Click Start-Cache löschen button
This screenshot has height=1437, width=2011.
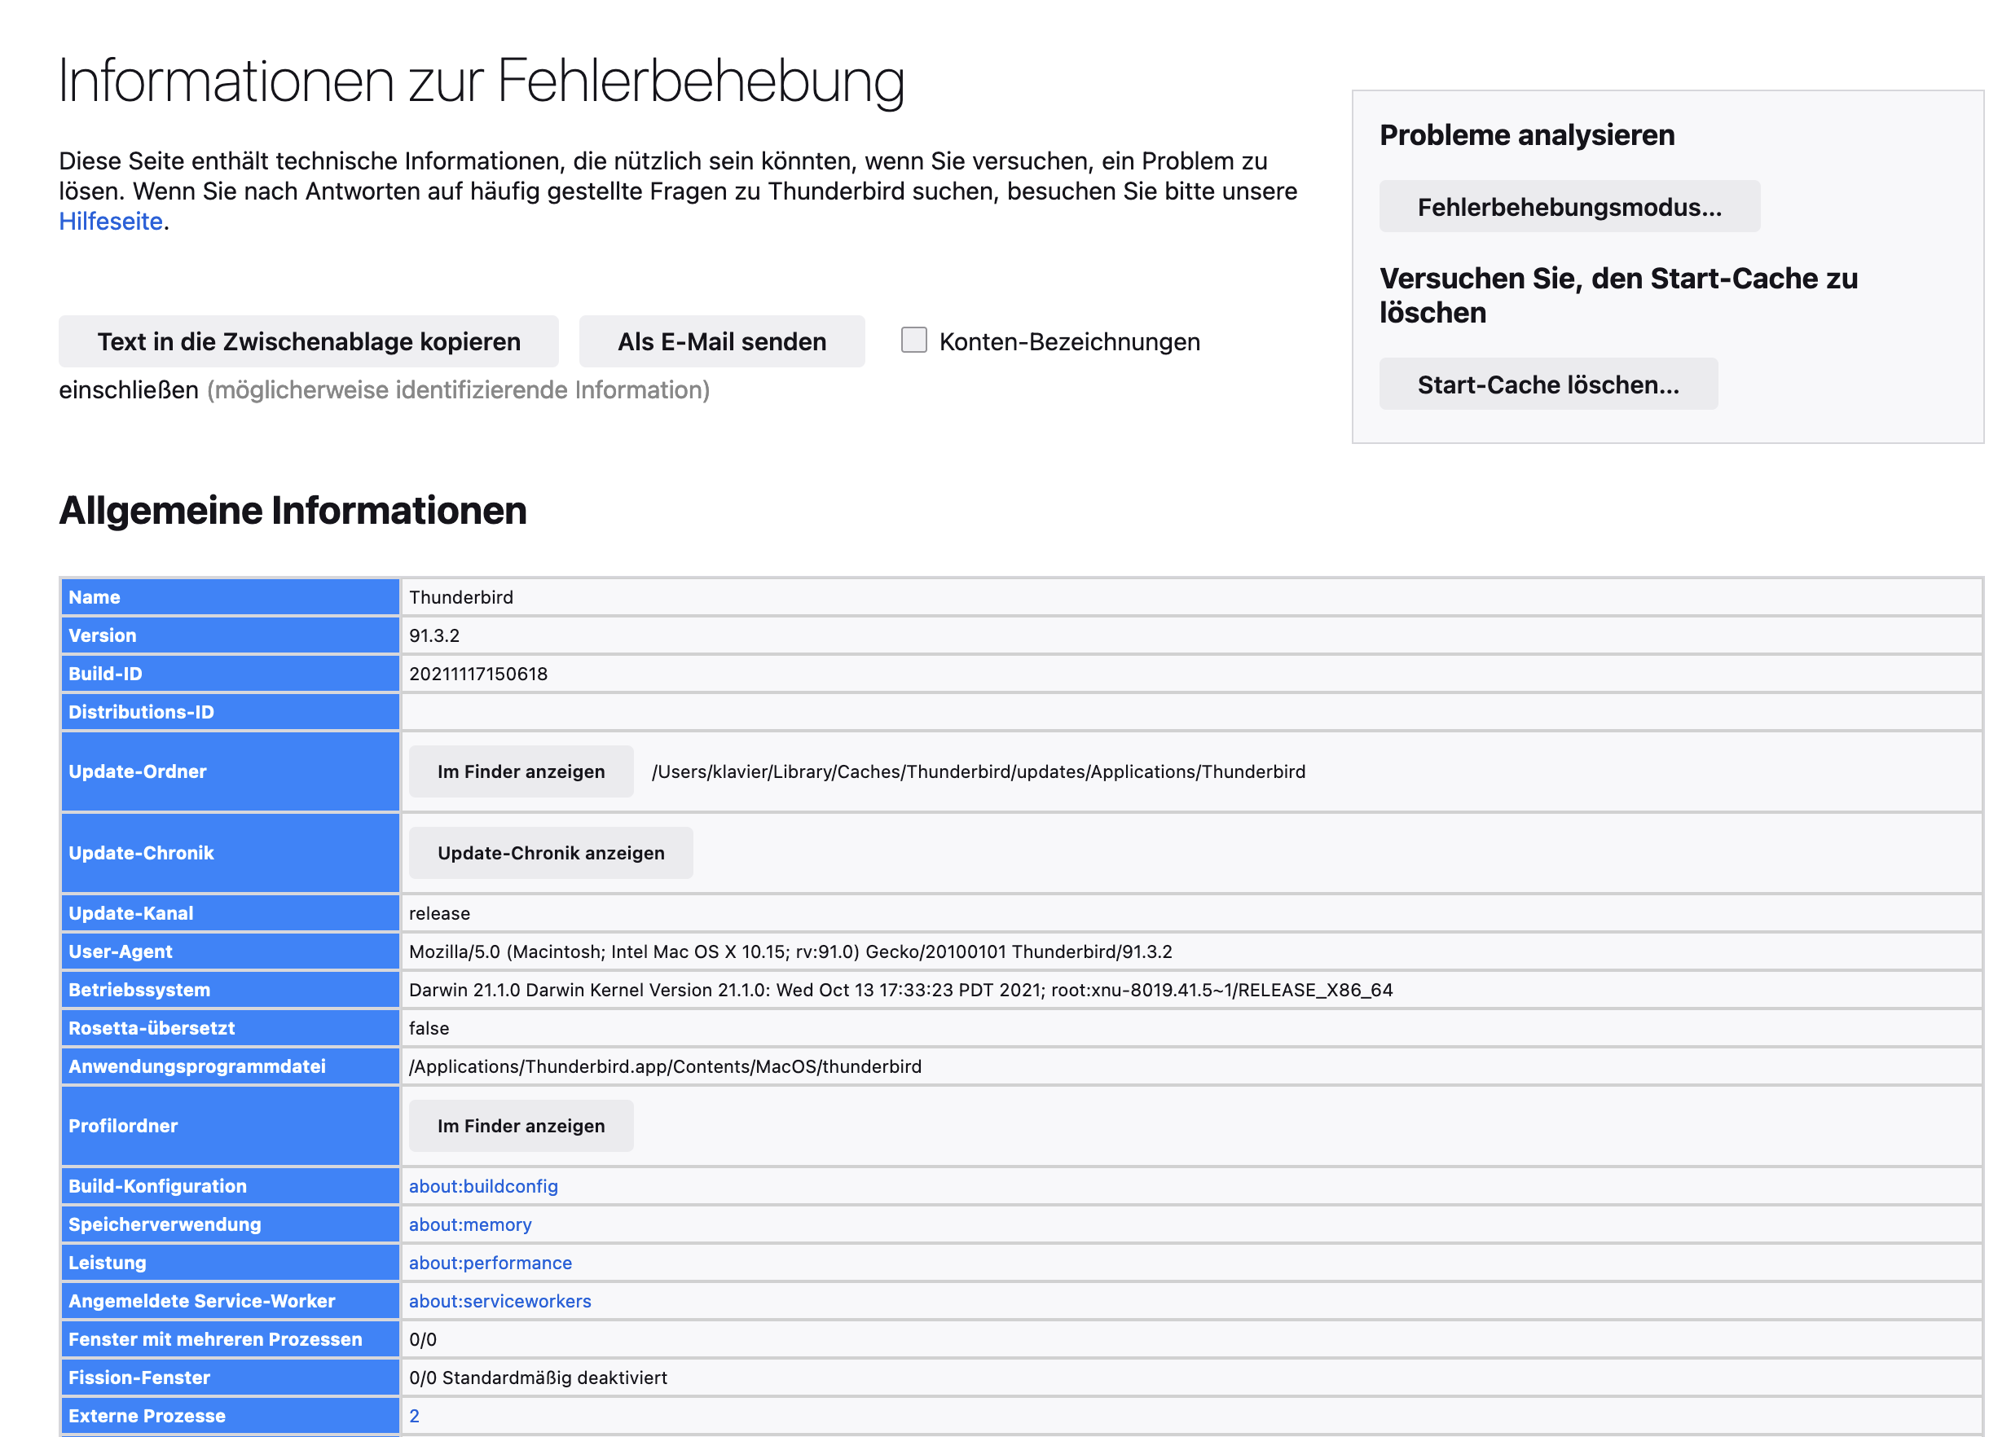(1548, 385)
